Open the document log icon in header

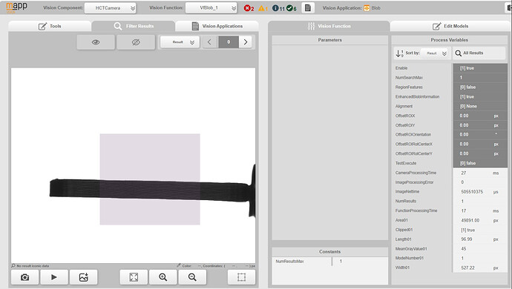308,8
